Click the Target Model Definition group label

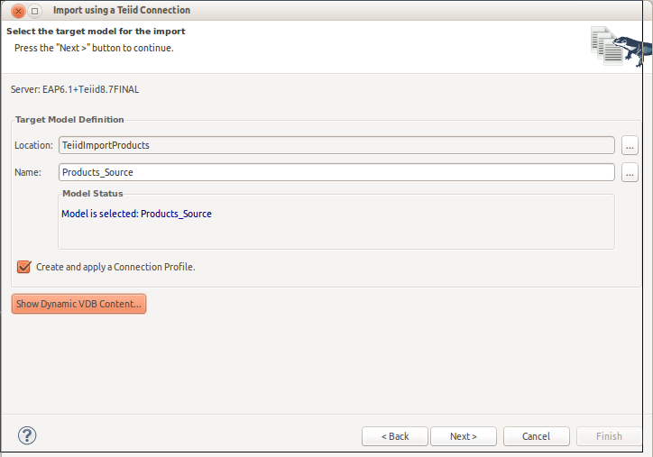69,119
